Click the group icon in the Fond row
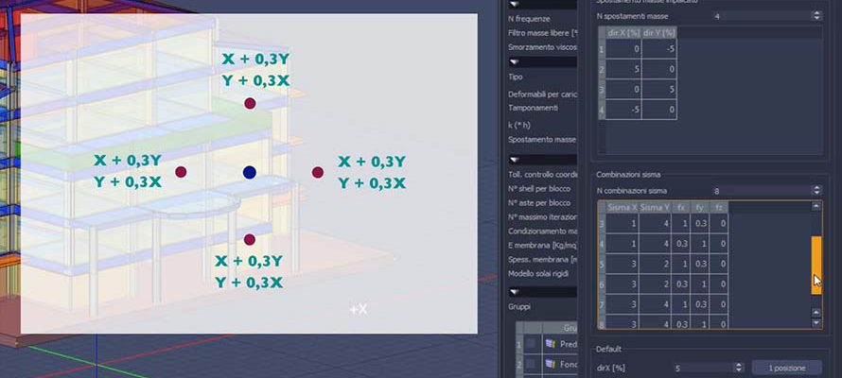The height and width of the screenshot is (378, 842). [550, 364]
